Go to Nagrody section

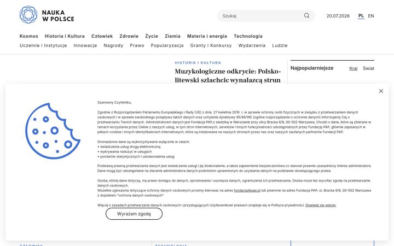coord(113,45)
